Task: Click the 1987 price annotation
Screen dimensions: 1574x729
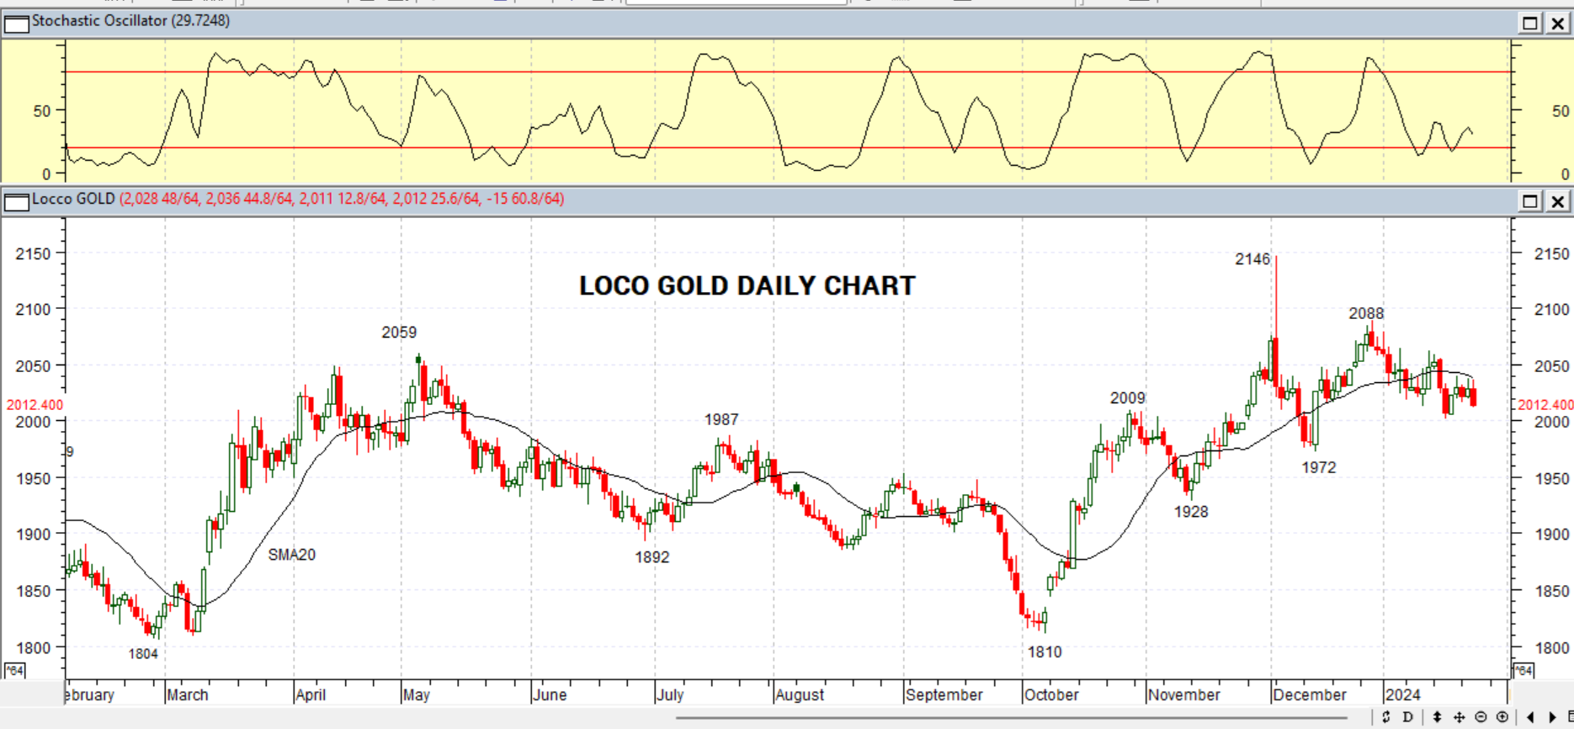Action: (x=721, y=419)
